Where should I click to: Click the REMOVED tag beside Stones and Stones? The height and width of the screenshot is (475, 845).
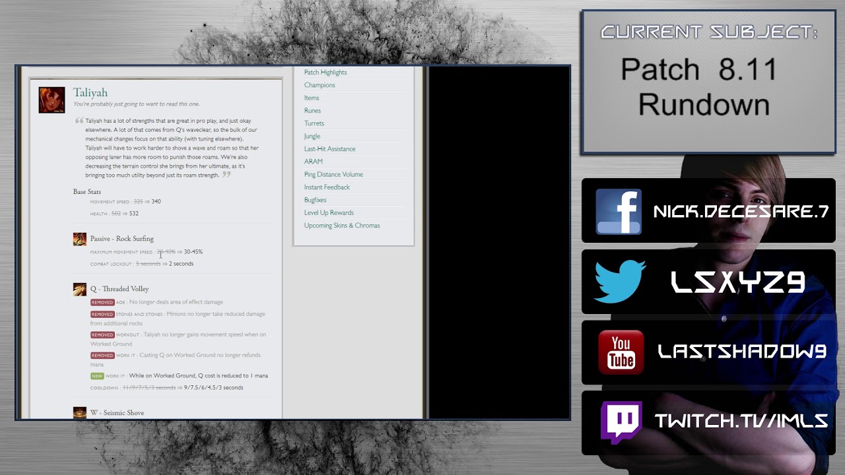[102, 314]
